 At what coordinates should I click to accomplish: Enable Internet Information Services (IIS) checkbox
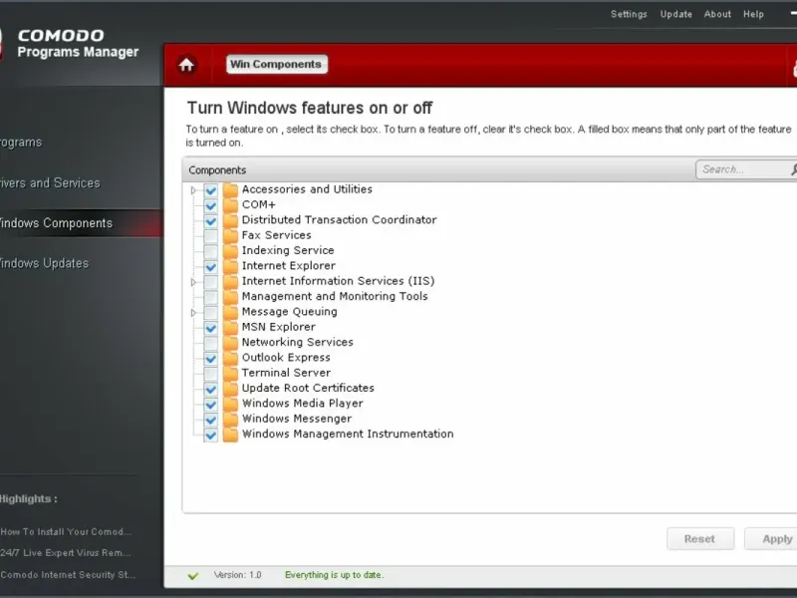point(210,282)
